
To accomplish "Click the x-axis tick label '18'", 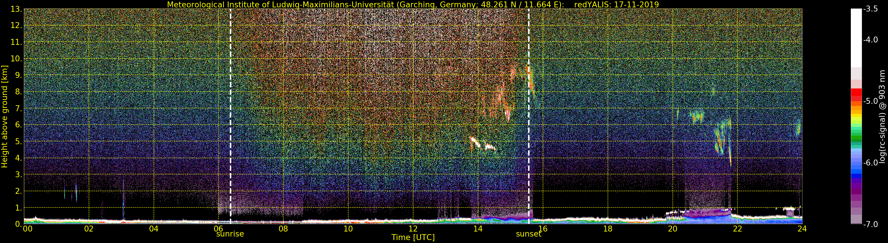I will click(608, 229).
